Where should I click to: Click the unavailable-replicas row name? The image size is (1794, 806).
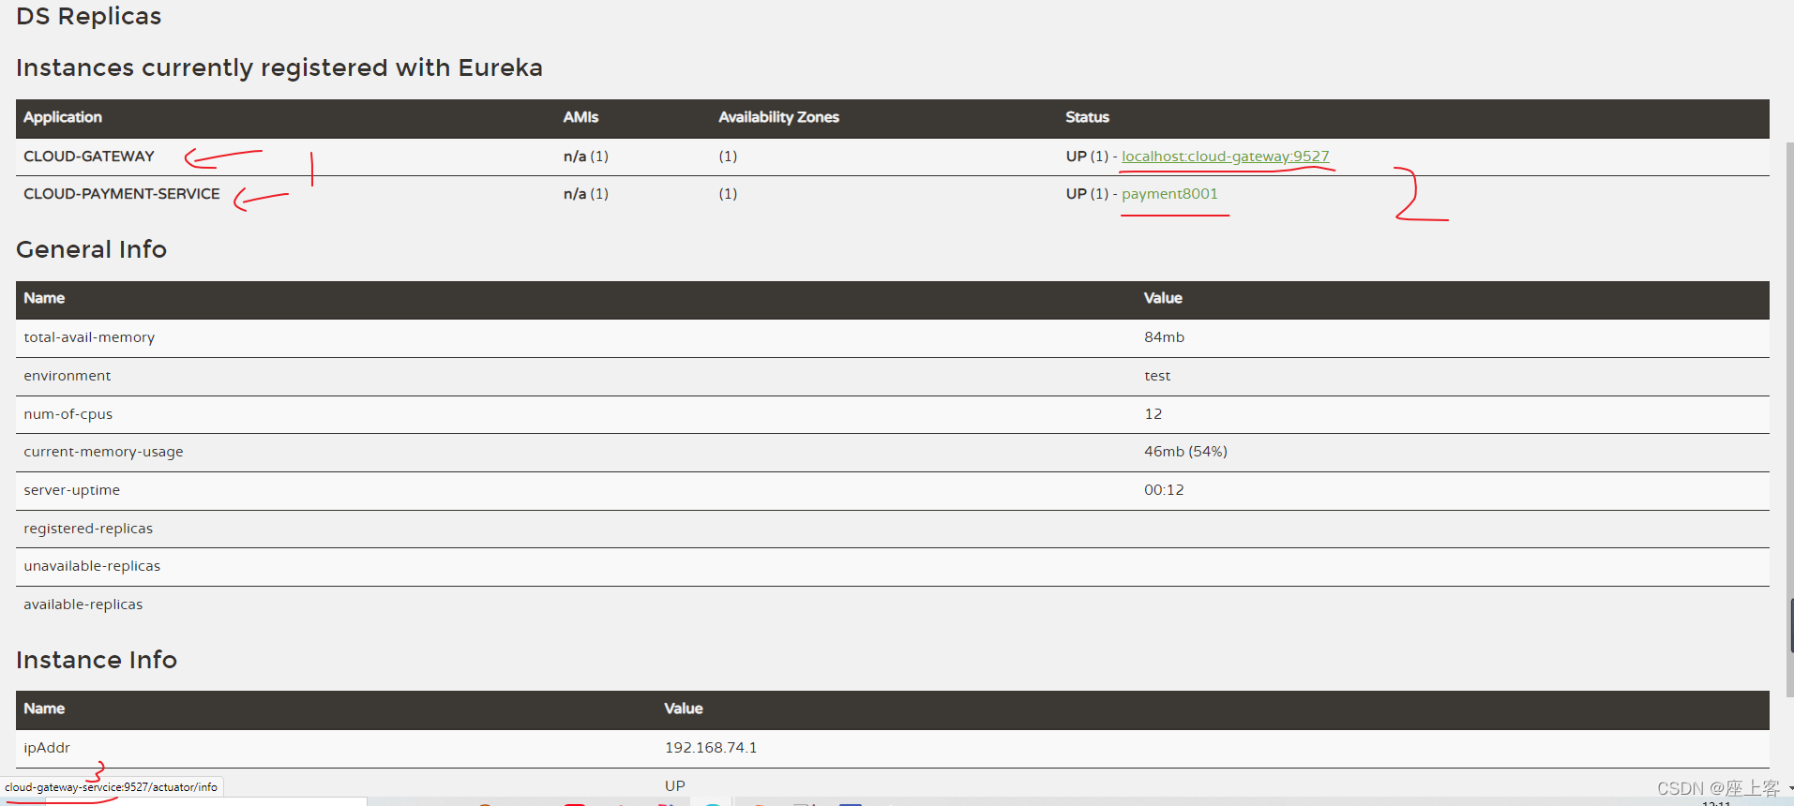pos(92,566)
